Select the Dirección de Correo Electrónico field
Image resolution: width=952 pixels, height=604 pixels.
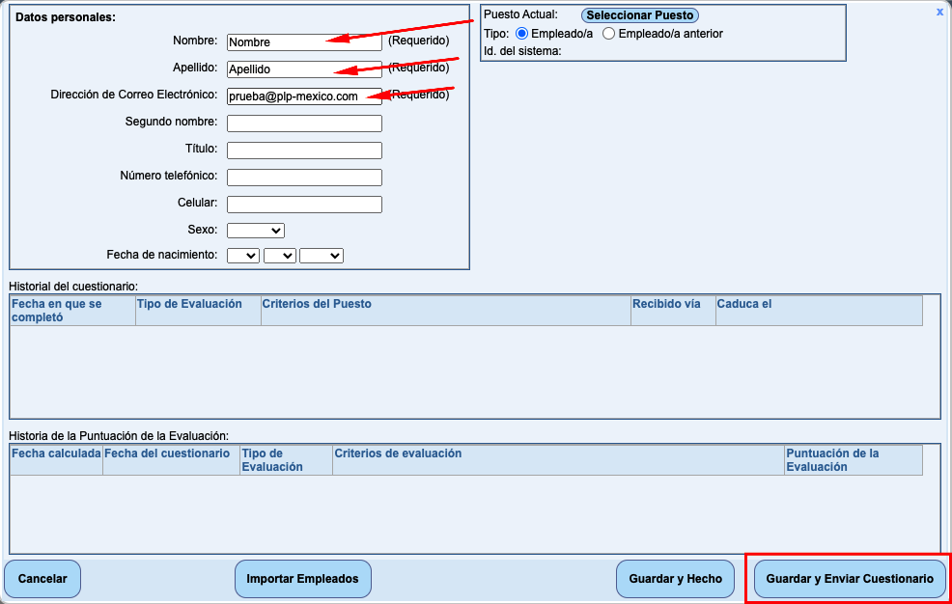pos(304,96)
